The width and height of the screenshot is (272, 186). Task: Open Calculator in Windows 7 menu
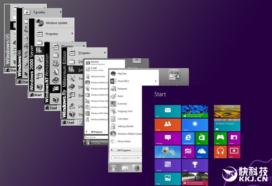(126, 119)
